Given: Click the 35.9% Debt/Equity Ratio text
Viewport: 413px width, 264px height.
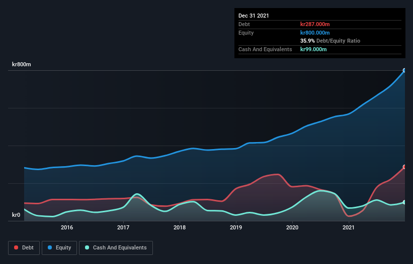Looking at the screenshot, I should [x=331, y=41].
